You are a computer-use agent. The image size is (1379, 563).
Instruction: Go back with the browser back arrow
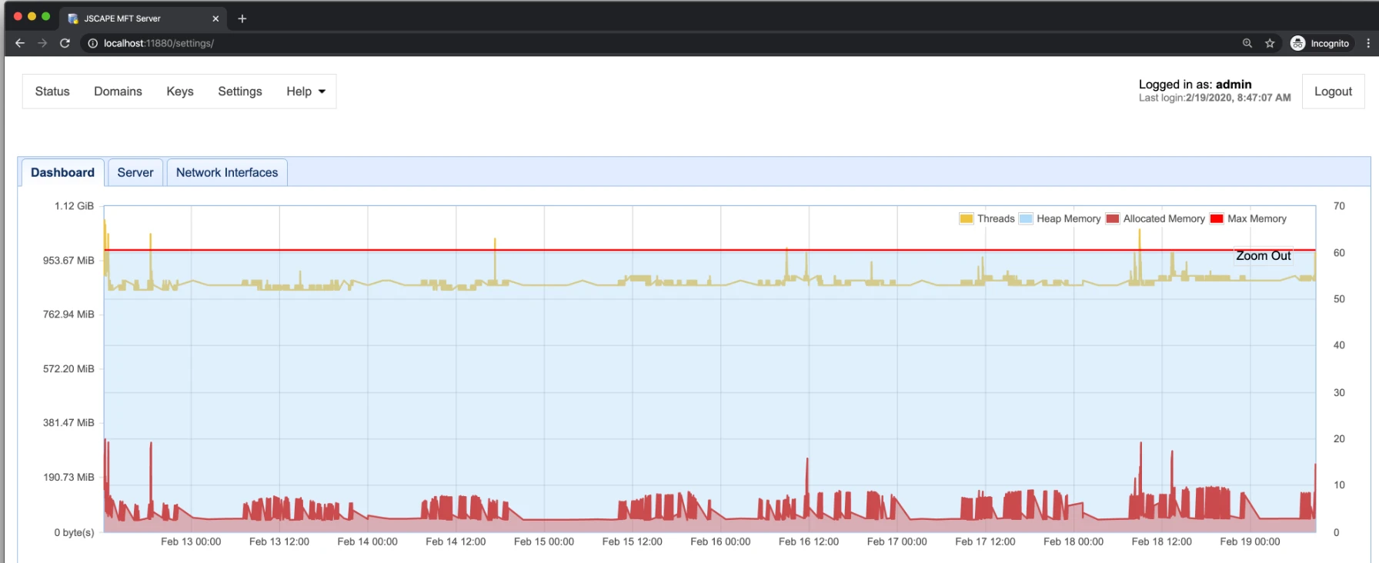(20, 43)
